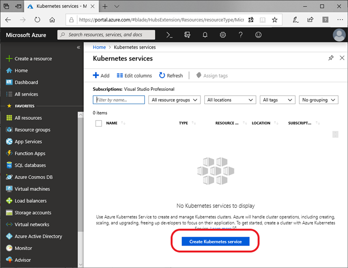Click the App Services icon

9,141
